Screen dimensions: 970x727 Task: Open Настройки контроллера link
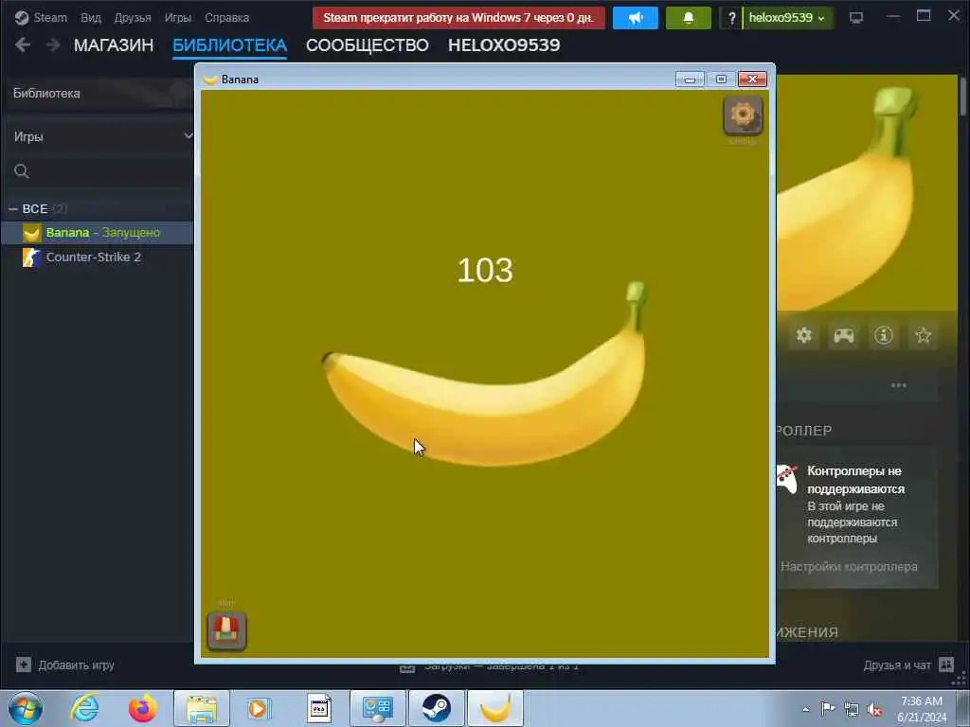pyautogui.click(x=849, y=566)
